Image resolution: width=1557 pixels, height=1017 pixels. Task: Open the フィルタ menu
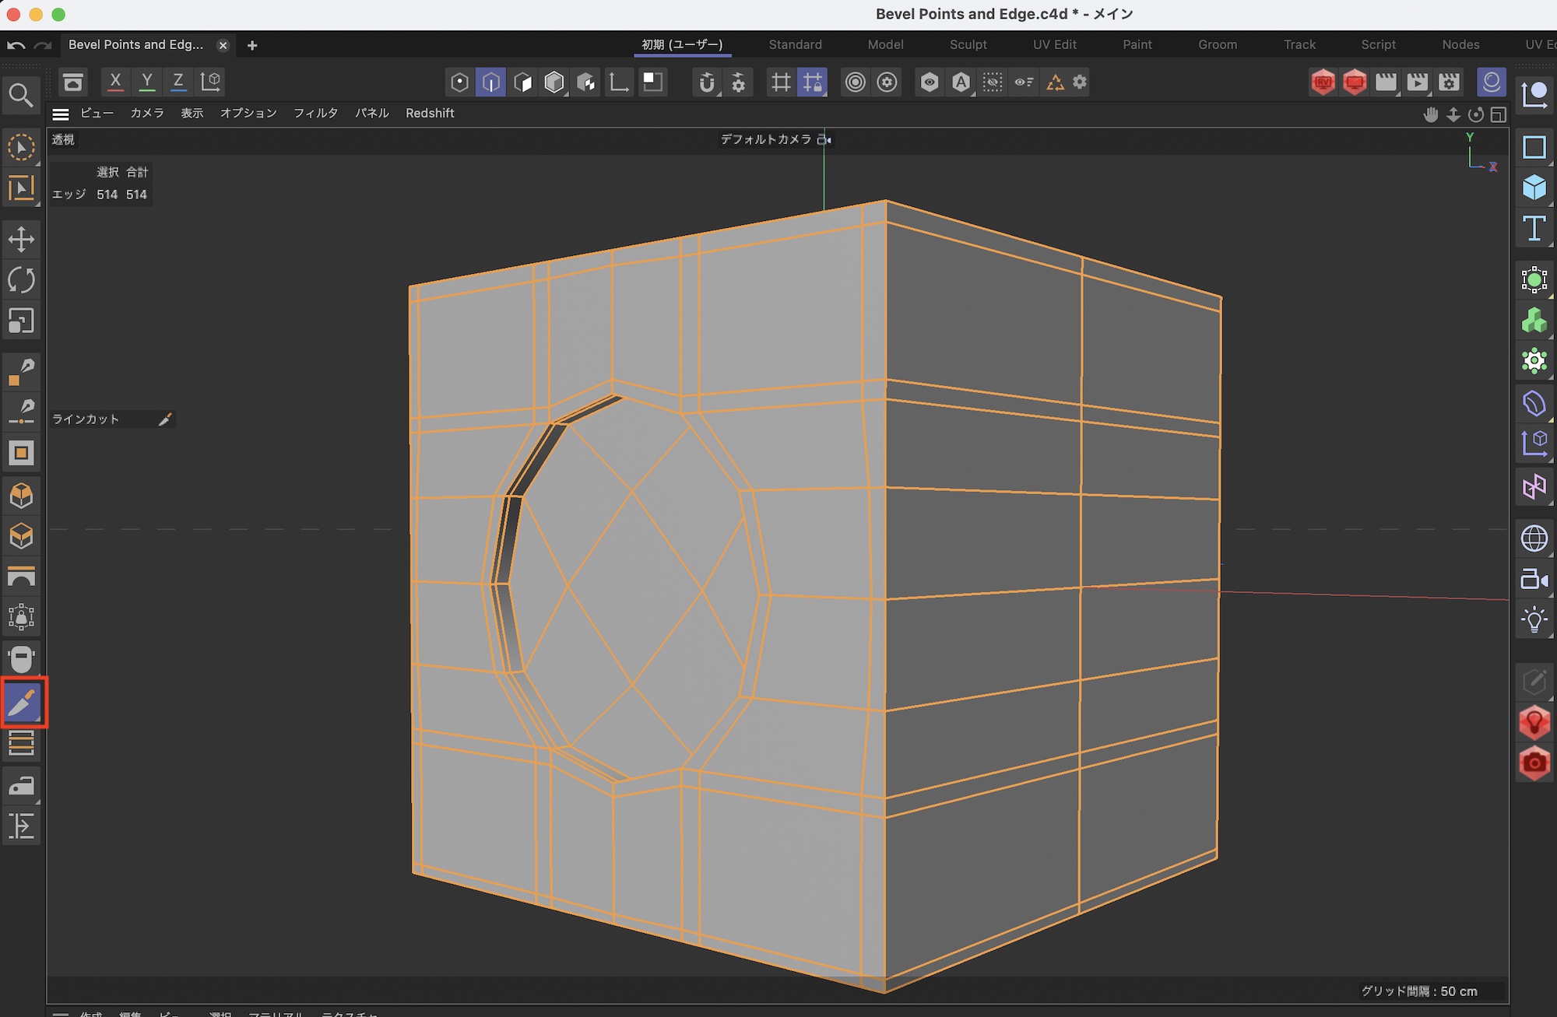pyautogui.click(x=315, y=114)
